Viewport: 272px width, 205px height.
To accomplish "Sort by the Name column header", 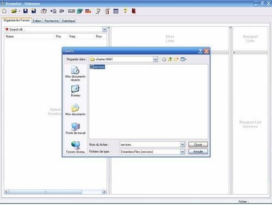I will 29,36.
